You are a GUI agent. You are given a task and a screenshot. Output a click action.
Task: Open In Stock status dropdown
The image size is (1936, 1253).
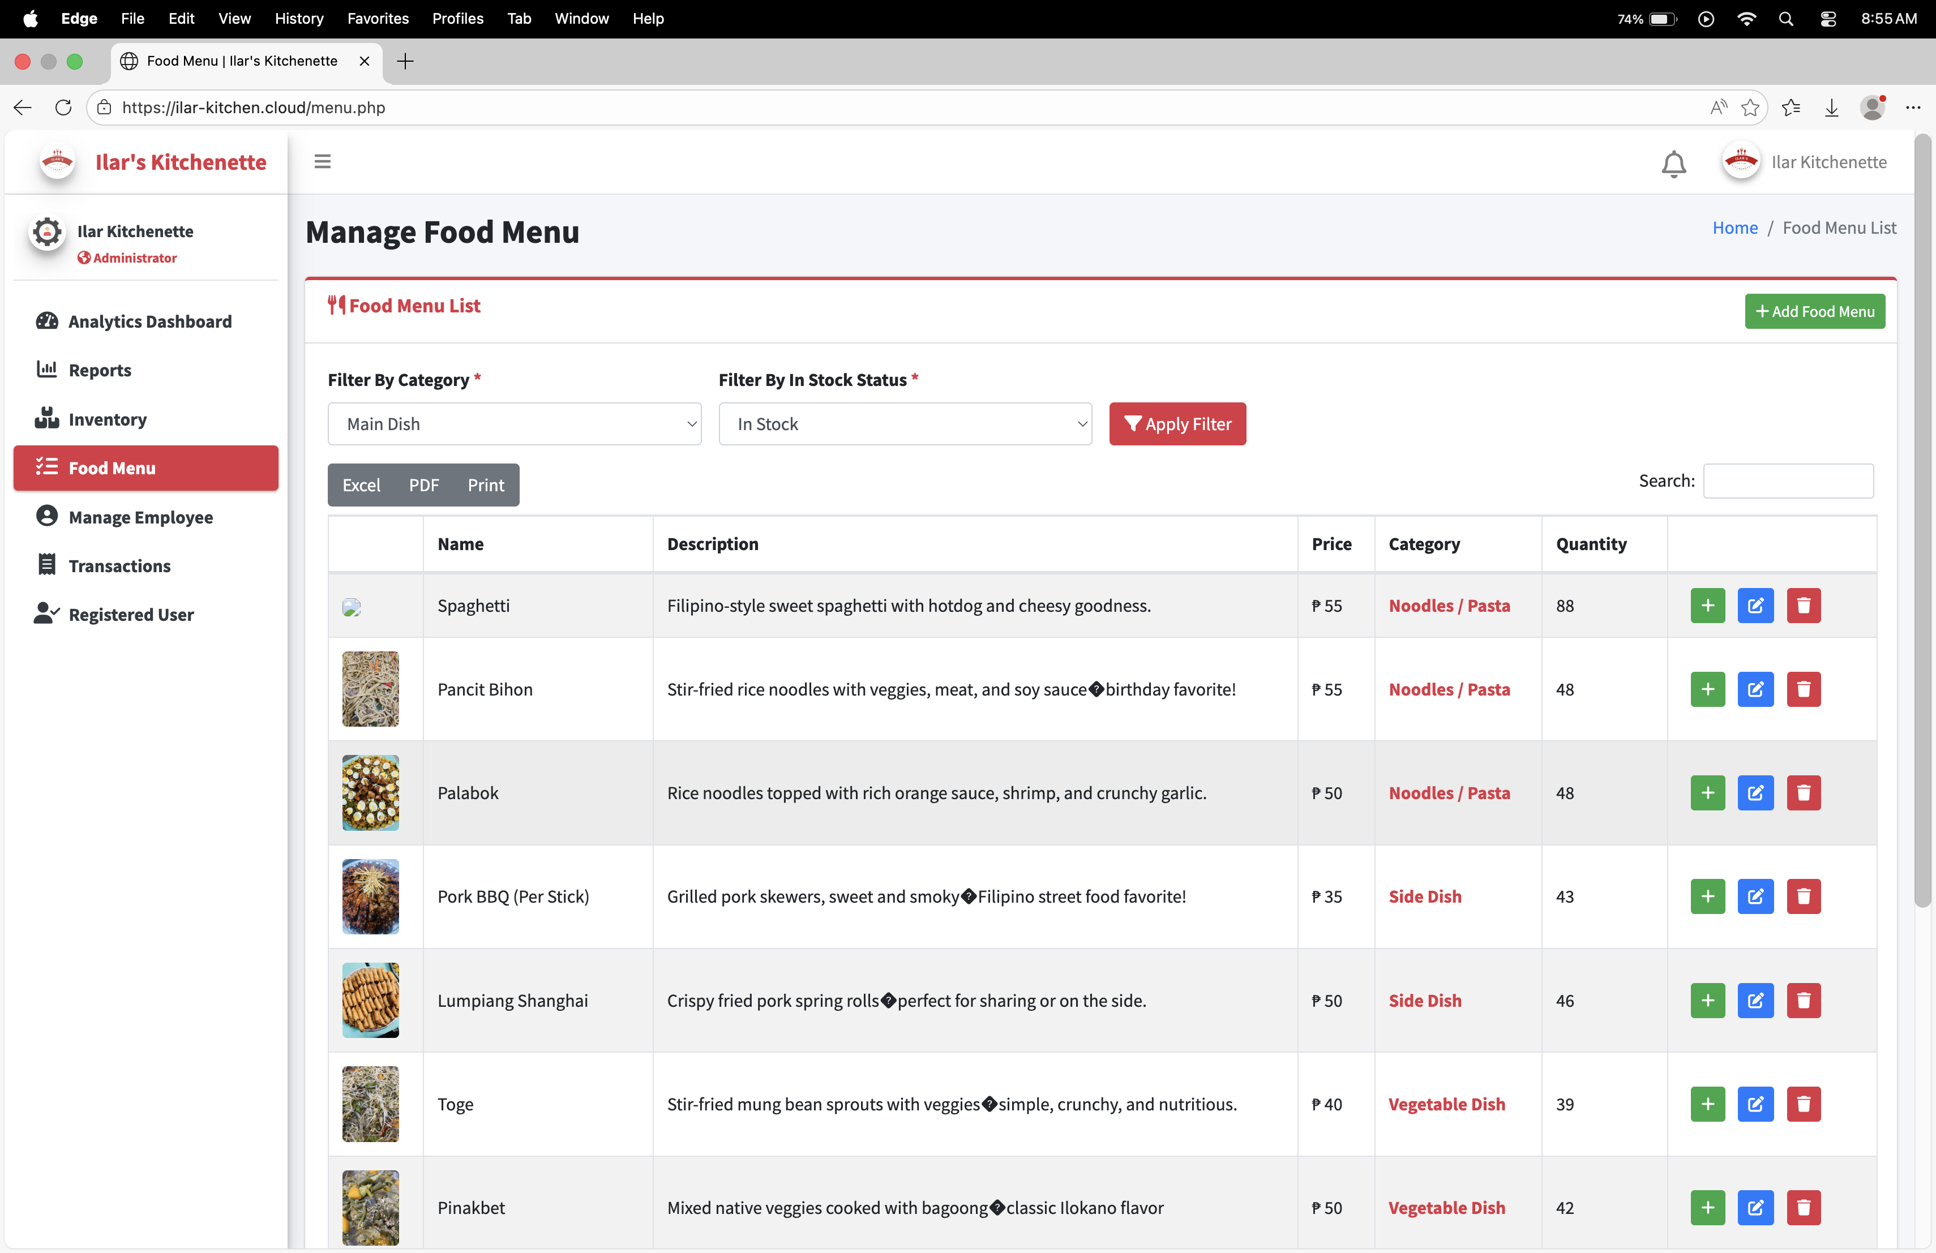pos(905,424)
